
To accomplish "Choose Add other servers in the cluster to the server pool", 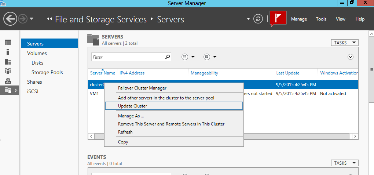I will pos(174,98).
